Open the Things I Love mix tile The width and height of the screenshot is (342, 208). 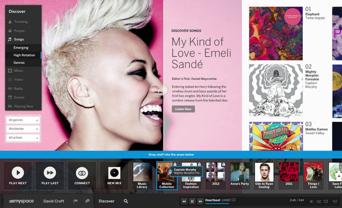click(313, 175)
